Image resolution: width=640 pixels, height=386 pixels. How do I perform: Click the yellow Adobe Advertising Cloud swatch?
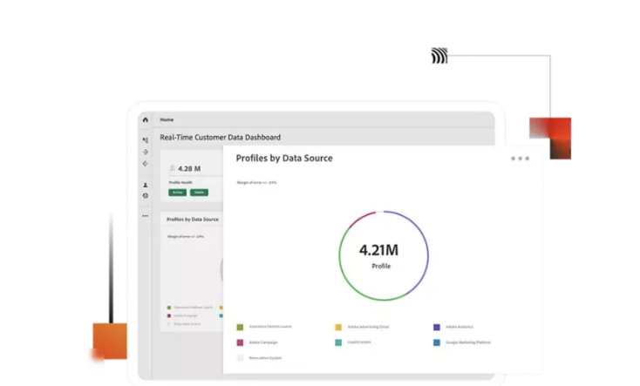[x=338, y=327]
